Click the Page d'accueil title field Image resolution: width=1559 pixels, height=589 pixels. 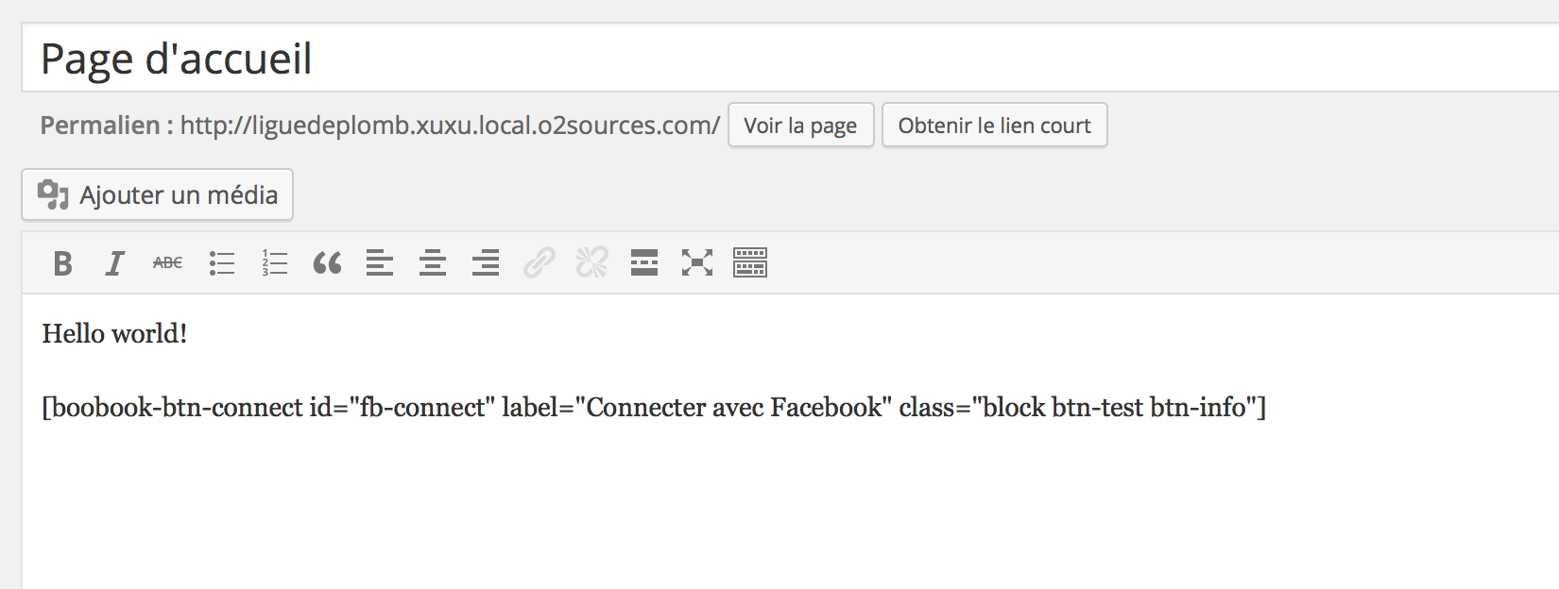[790, 59]
